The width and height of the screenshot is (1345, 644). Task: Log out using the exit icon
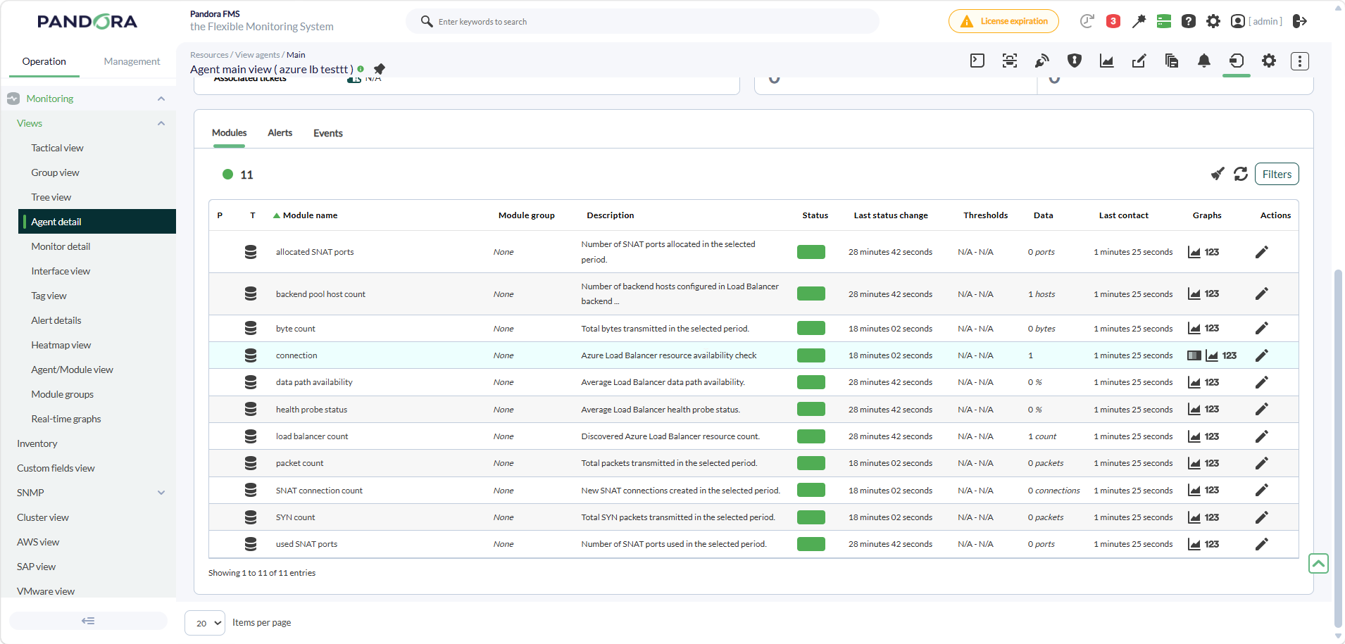click(1300, 21)
